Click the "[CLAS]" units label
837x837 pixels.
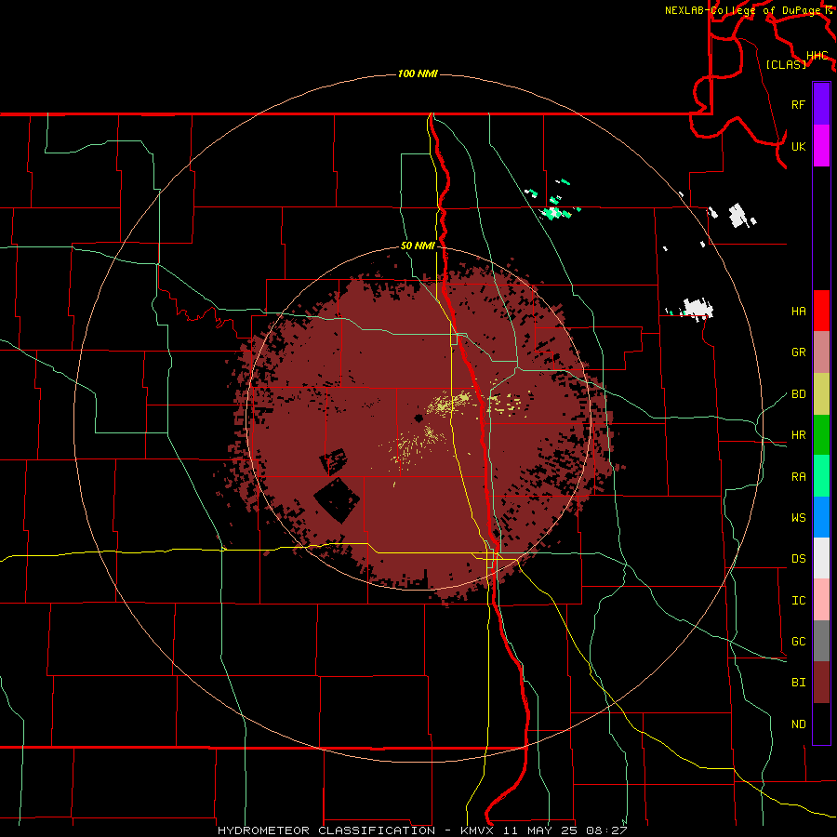click(x=786, y=64)
